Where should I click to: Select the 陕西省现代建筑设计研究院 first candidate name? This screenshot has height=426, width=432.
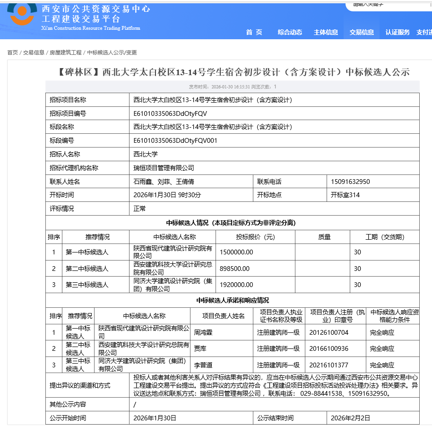pos(173,252)
